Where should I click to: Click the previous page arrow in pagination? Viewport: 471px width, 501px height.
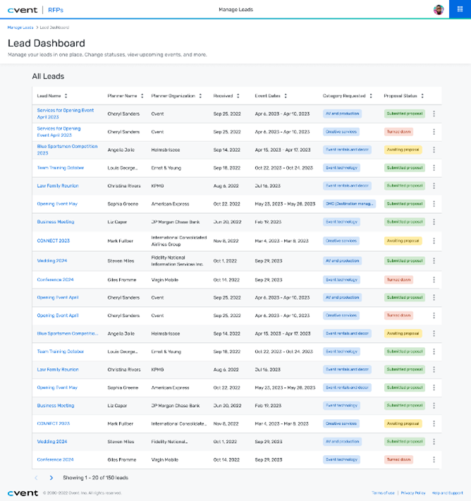click(36, 478)
